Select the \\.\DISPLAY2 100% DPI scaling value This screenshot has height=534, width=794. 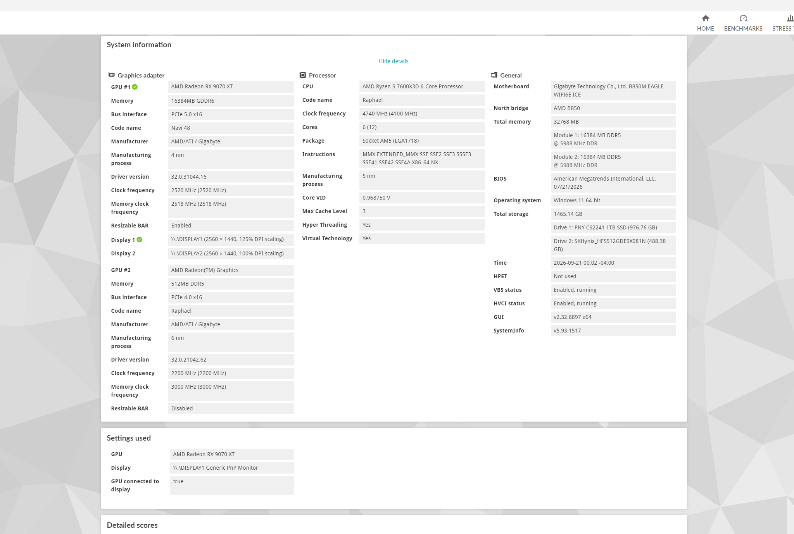pyautogui.click(x=231, y=253)
